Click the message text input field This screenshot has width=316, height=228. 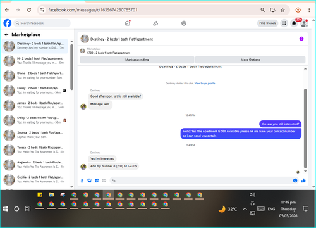tap(201, 180)
